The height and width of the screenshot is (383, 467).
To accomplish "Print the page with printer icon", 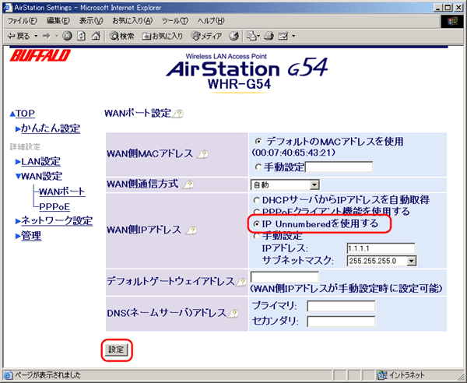I will click(x=269, y=37).
